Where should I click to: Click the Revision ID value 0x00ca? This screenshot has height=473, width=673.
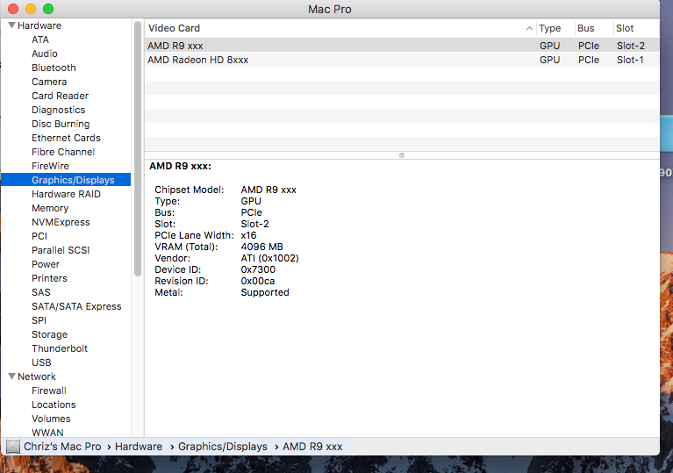(x=257, y=281)
